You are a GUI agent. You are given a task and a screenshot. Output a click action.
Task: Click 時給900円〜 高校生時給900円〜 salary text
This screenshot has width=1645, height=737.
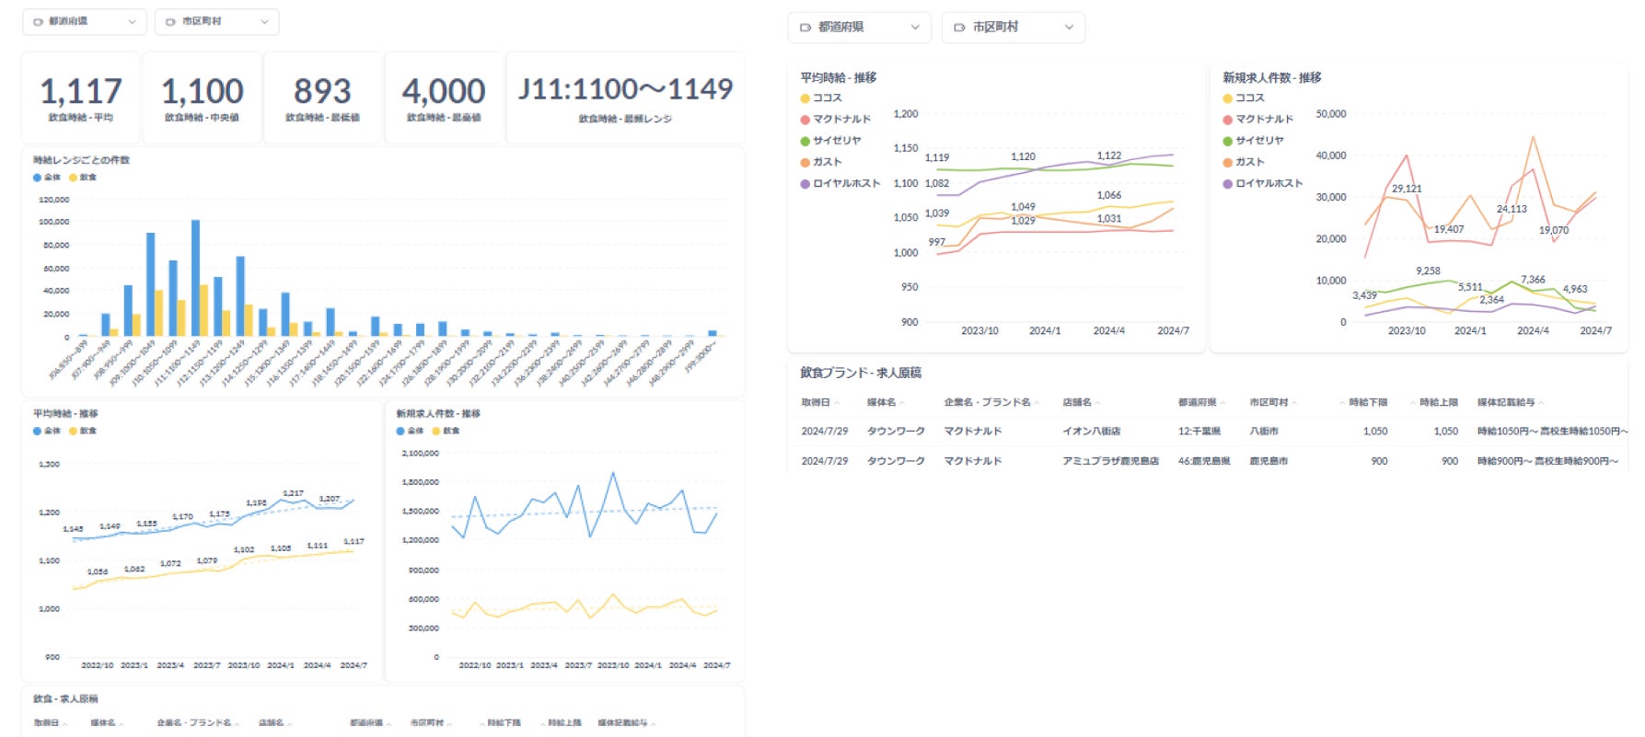tap(1548, 461)
